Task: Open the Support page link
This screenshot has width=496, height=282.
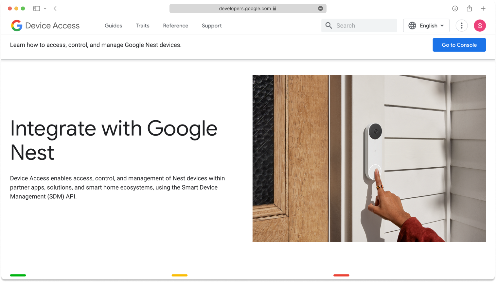Action: click(x=212, y=25)
